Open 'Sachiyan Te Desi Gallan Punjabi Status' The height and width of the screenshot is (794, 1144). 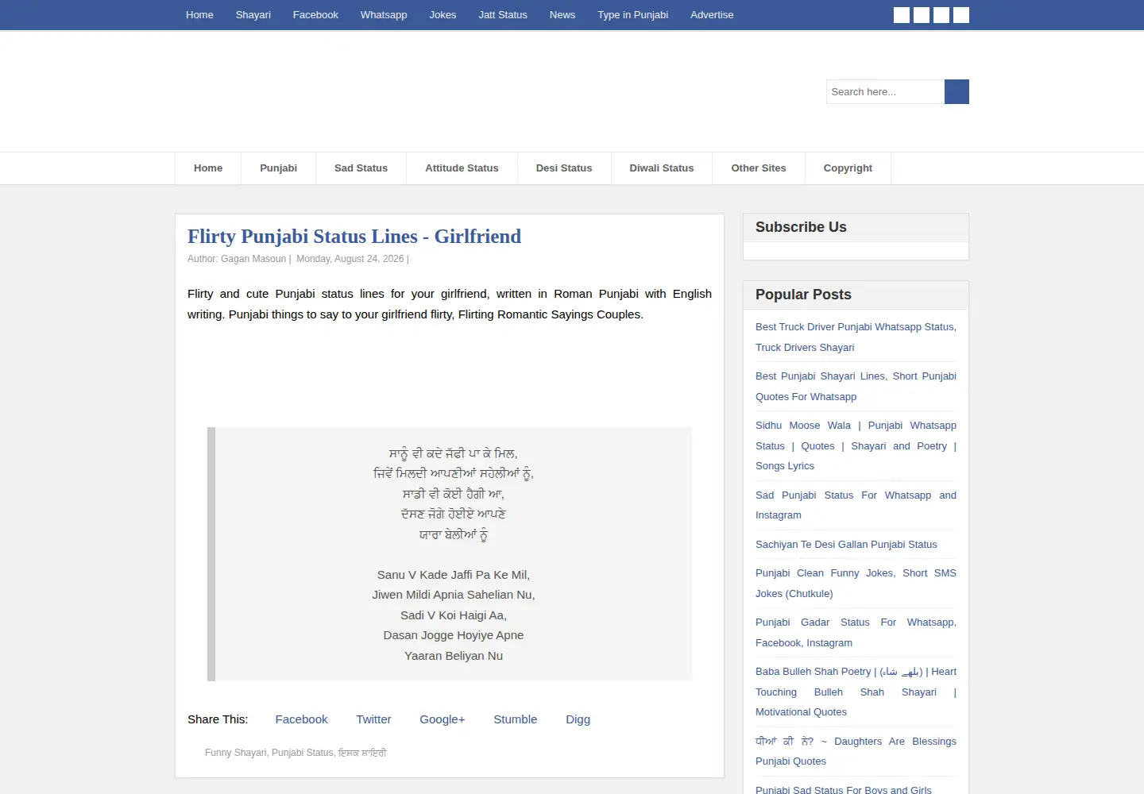pos(846,545)
